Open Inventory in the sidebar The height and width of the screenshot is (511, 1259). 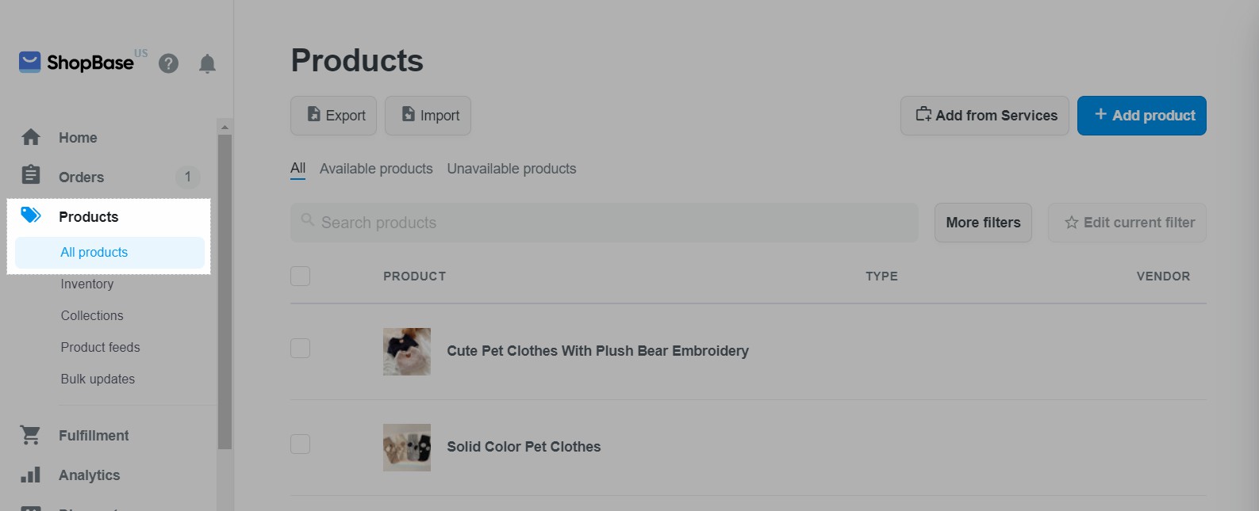87,284
